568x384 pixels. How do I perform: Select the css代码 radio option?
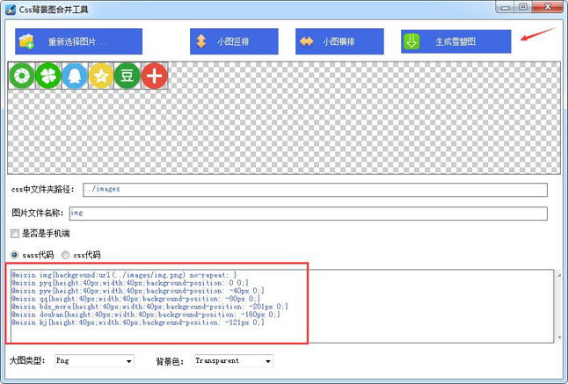point(64,256)
